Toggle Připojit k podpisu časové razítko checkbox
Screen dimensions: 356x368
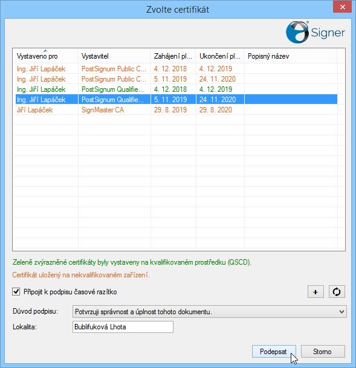(x=16, y=292)
